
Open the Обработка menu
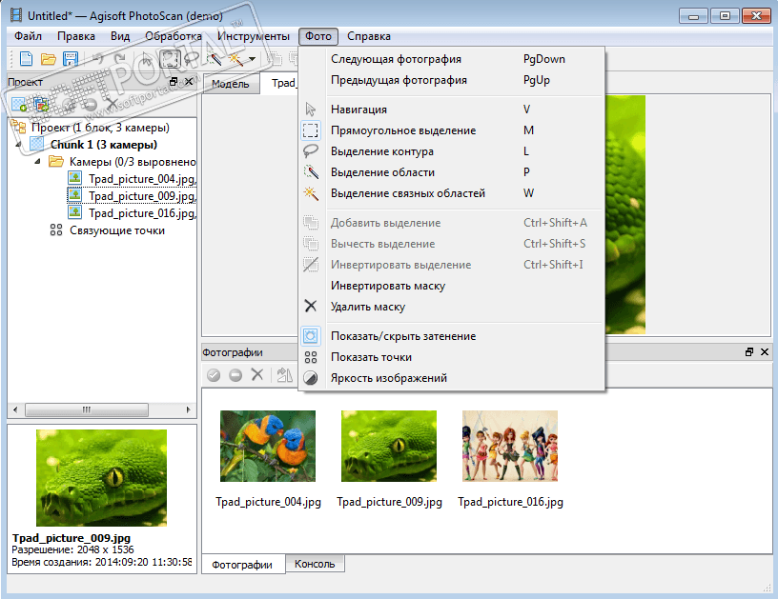[174, 36]
